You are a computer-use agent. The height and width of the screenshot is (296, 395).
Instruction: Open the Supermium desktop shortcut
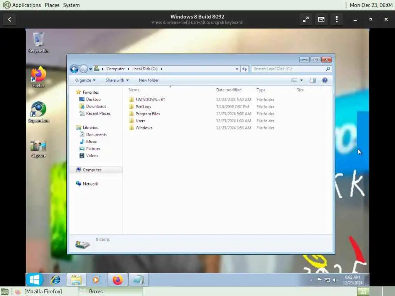pyautogui.click(x=38, y=112)
